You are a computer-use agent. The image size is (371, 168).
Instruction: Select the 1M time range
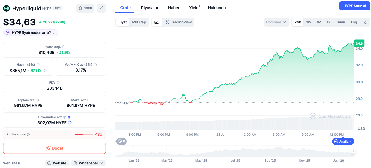click(x=319, y=22)
